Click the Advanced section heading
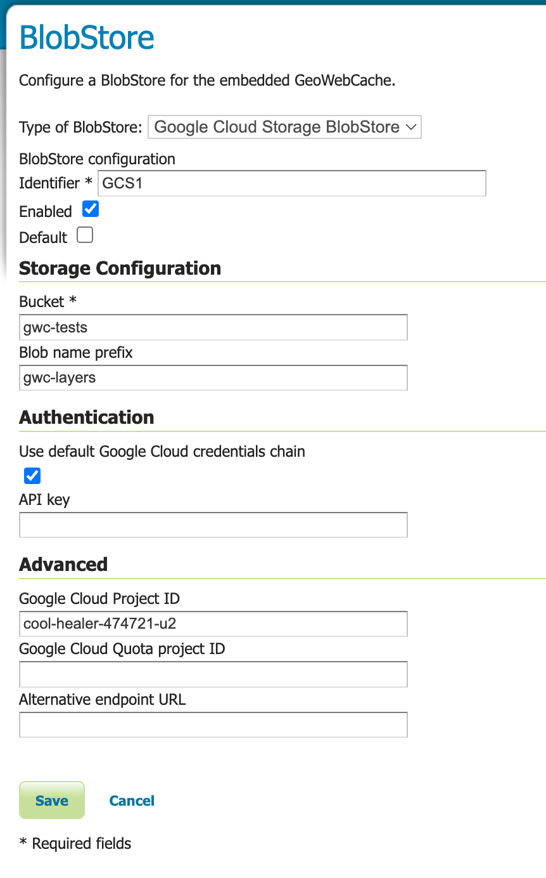Image resolution: width=546 pixels, height=878 pixels. (63, 564)
